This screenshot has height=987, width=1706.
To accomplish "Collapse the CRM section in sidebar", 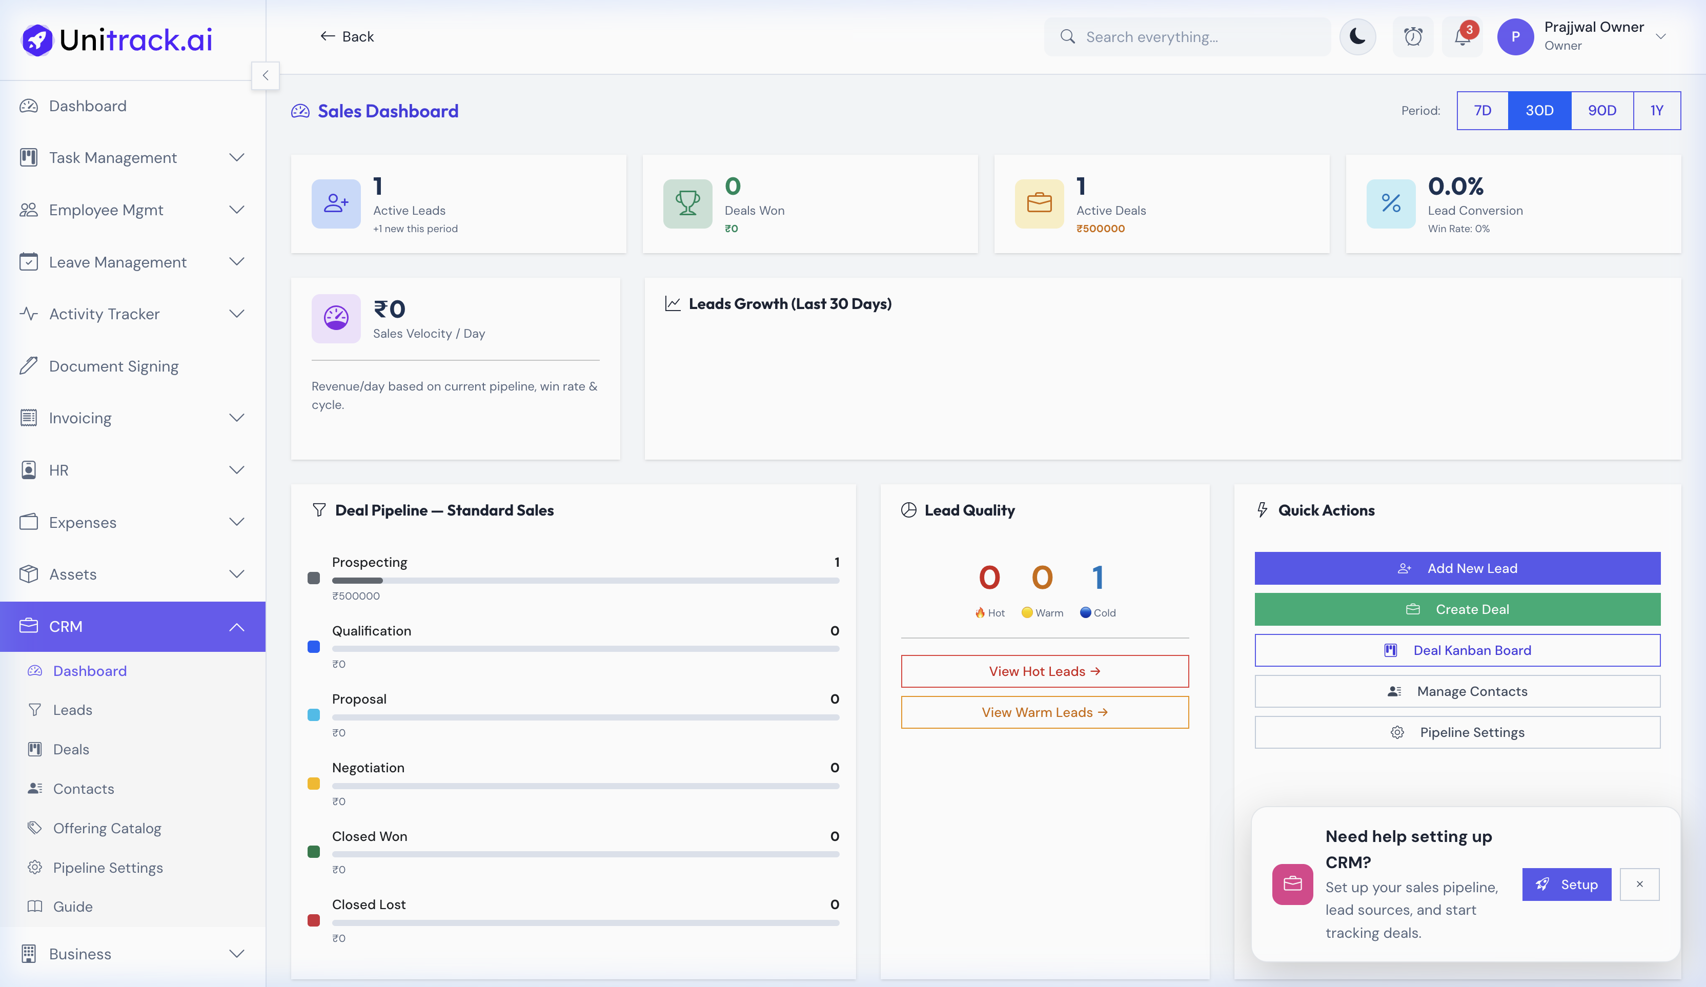I will tap(236, 626).
